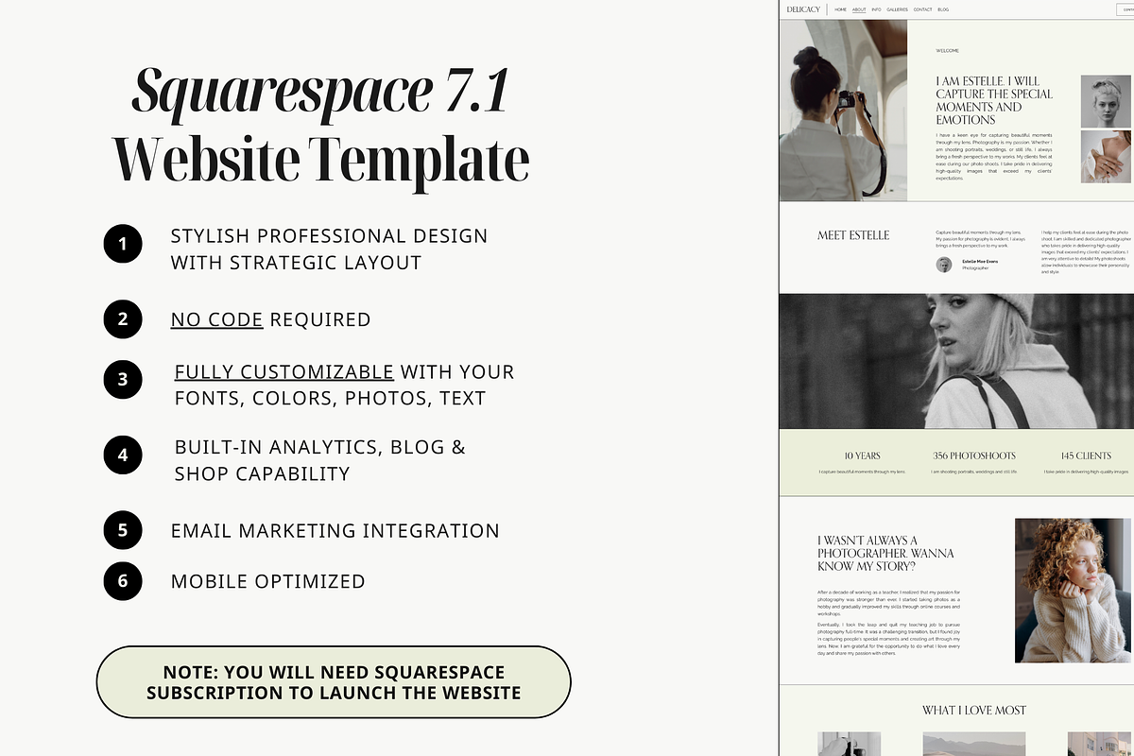Click the 'WHAT I LOVE MOST' heading
The image size is (1134, 756).
pos(974,711)
